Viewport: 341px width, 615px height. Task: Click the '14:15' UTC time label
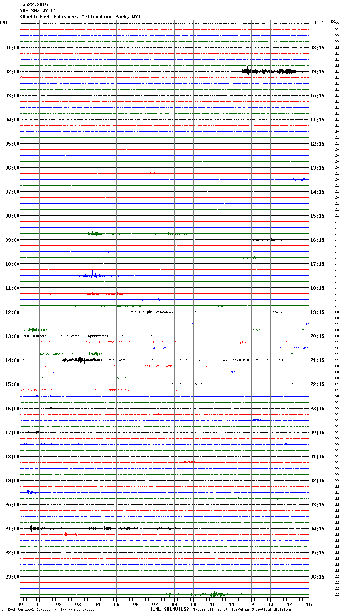[317, 192]
